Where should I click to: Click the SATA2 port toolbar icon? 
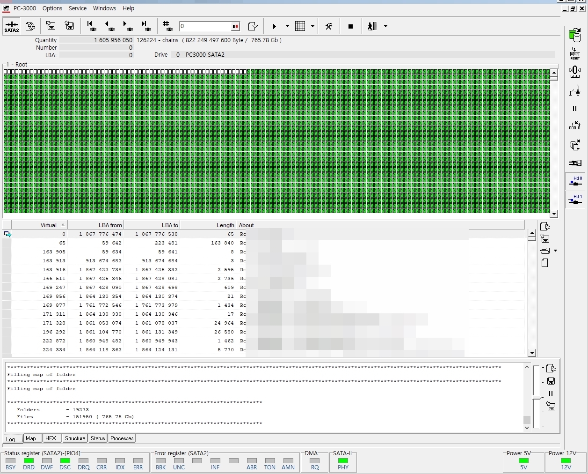[x=11, y=26]
